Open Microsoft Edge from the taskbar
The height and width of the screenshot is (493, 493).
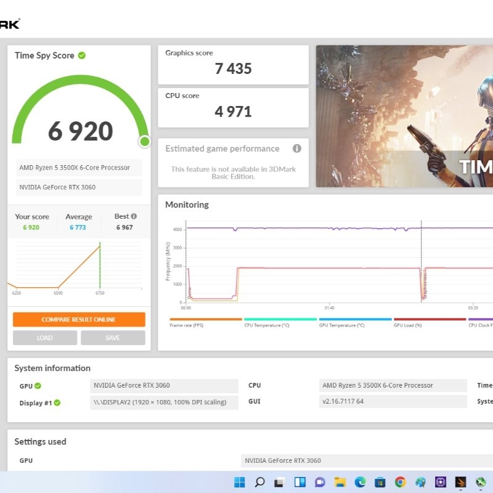click(x=360, y=481)
